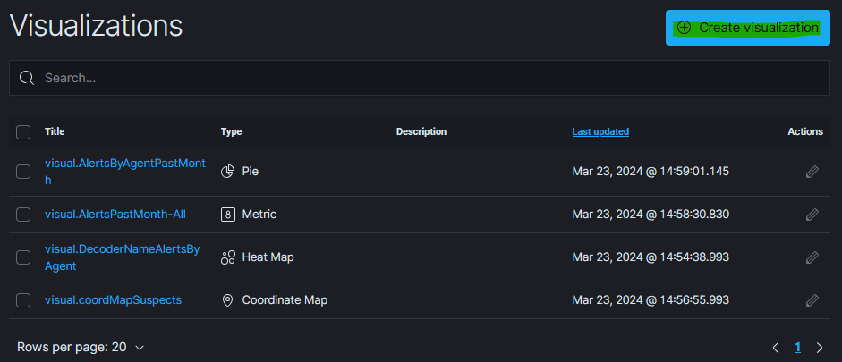Click edit pencil for visual.AlertsPastMonth-All
The width and height of the screenshot is (842, 362).
[x=812, y=215]
